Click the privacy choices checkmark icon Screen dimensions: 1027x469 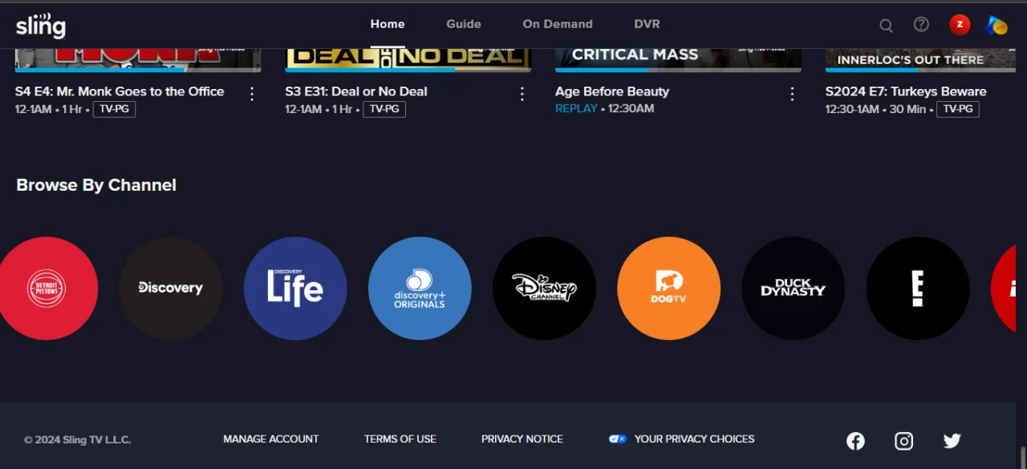[617, 439]
